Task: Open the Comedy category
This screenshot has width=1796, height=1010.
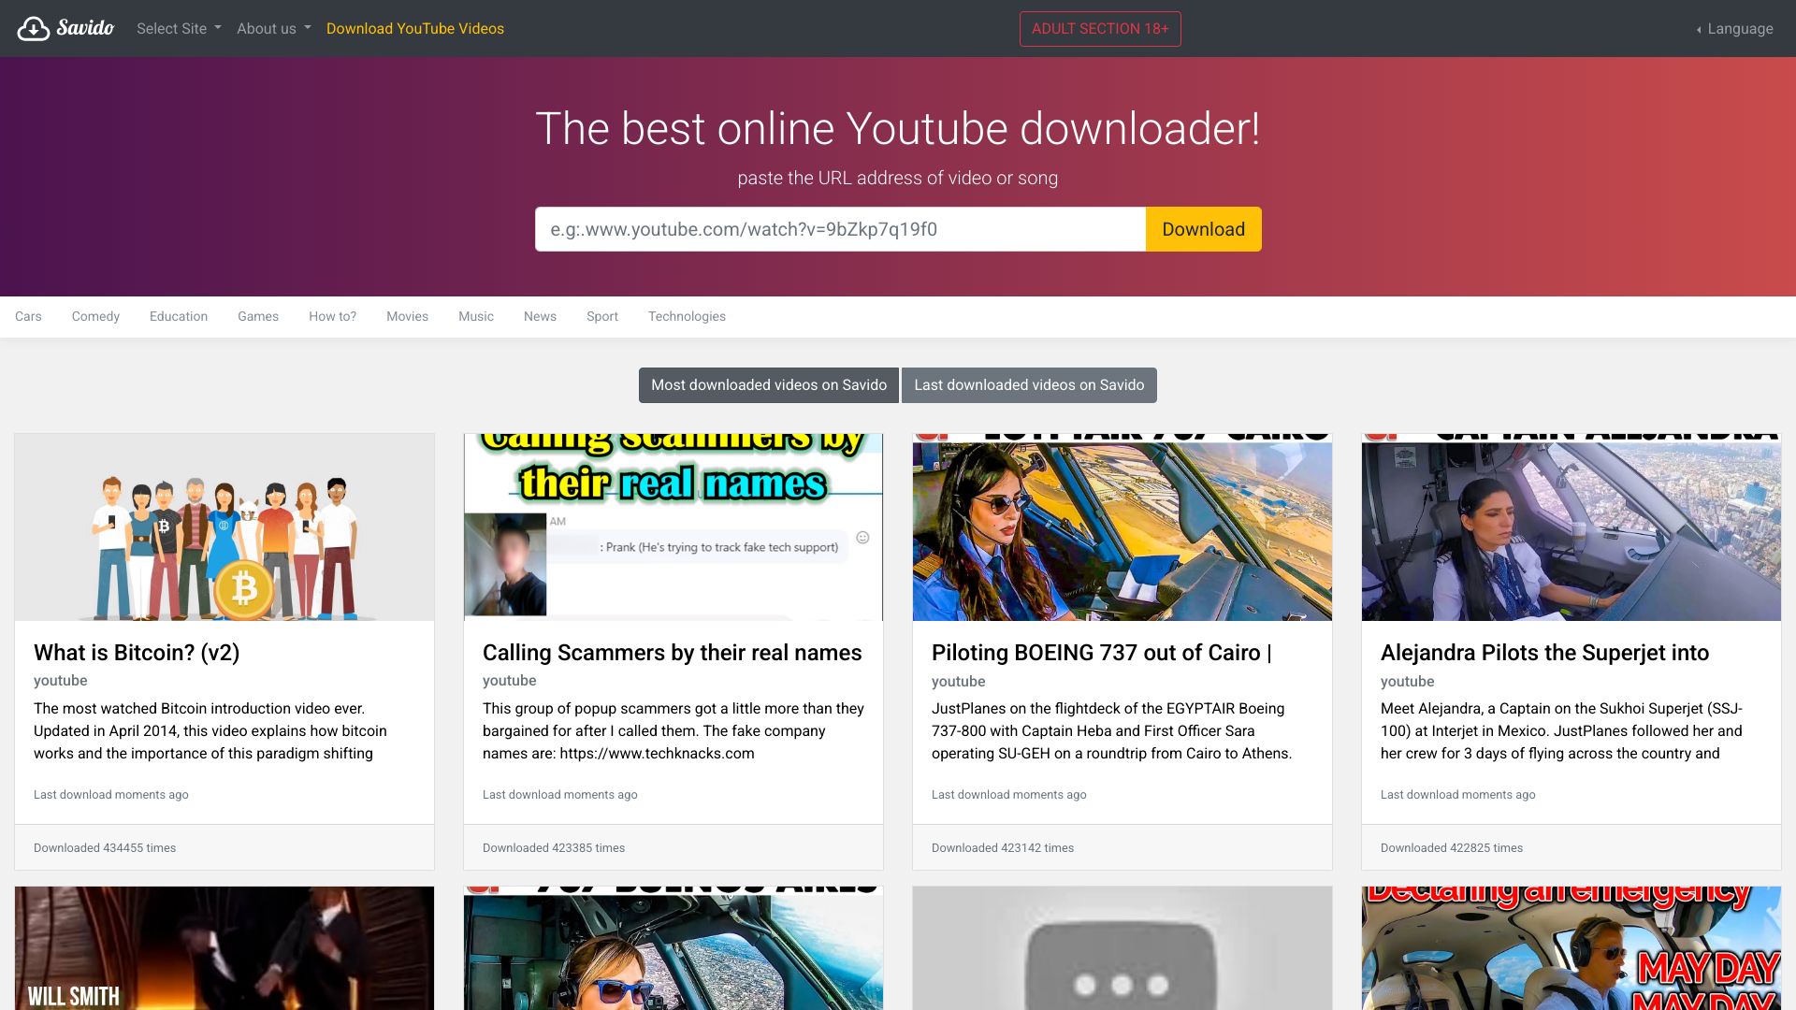Action: [95, 316]
